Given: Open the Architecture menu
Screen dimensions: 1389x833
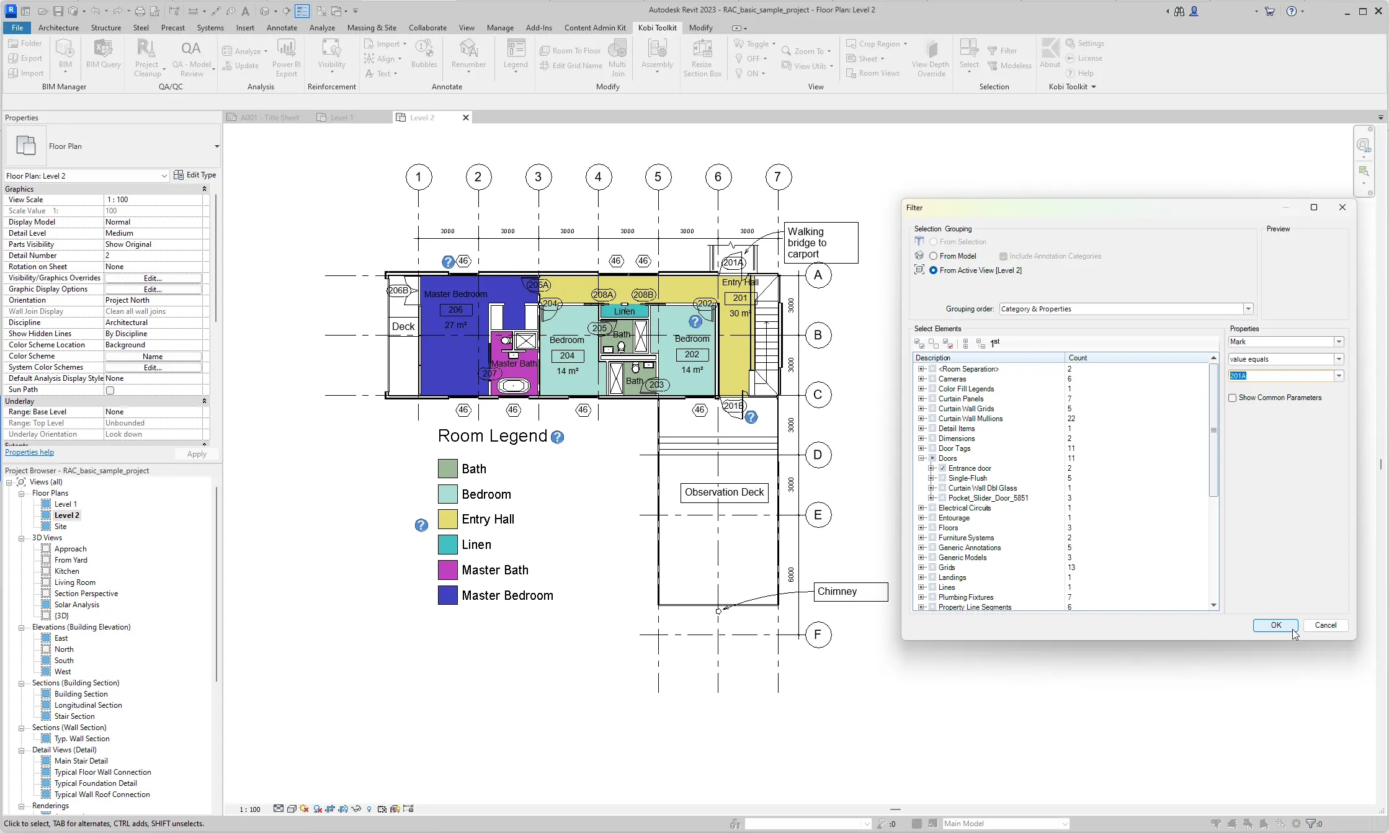Looking at the screenshot, I should tap(58, 27).
